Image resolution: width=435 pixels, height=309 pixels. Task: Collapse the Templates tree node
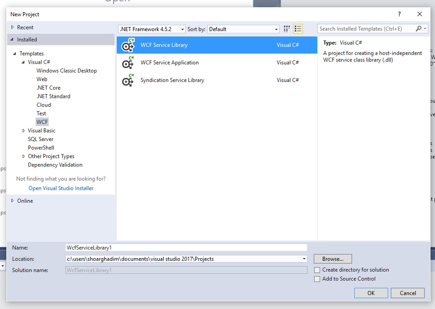pyautogui.click(x=14, y=54)
